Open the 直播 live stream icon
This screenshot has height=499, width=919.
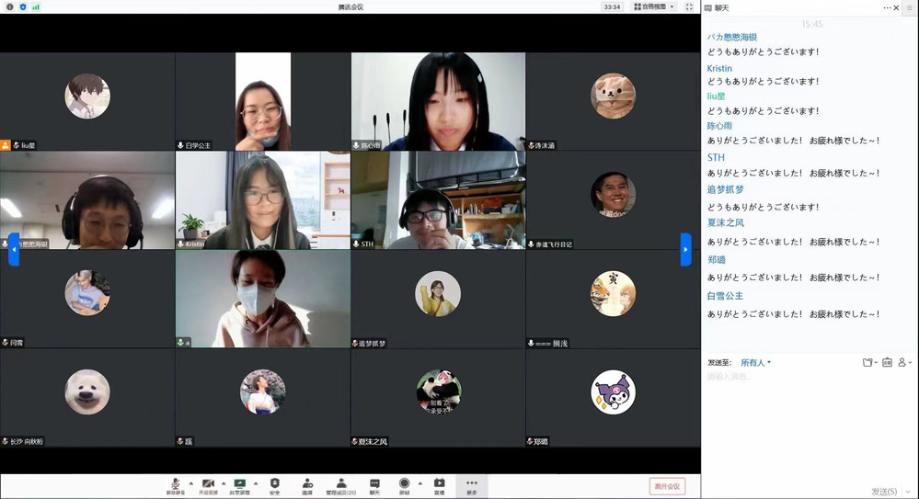(439, 484)
